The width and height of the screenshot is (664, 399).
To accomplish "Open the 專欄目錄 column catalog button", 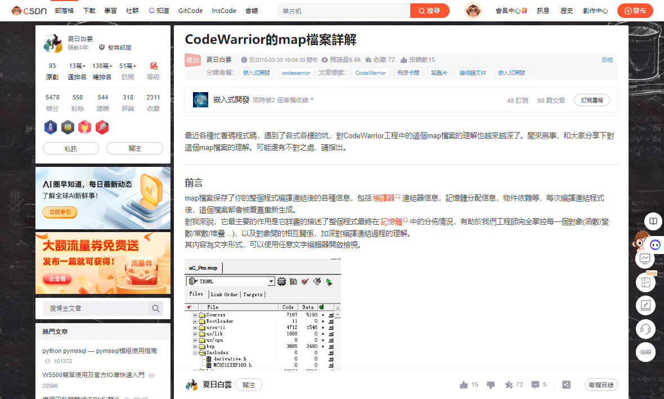I will pos(601,385).
